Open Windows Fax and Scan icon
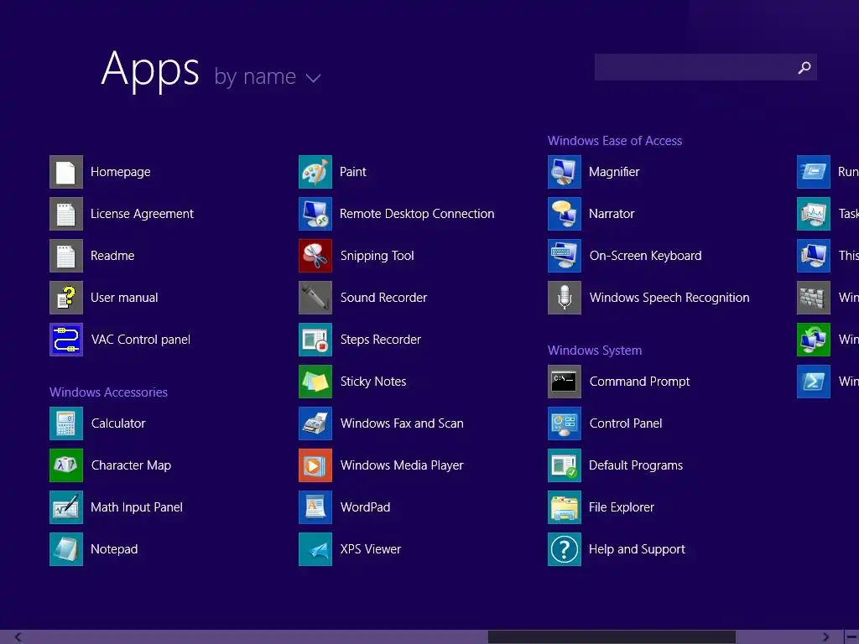859x644 pixels. [315, 423]
